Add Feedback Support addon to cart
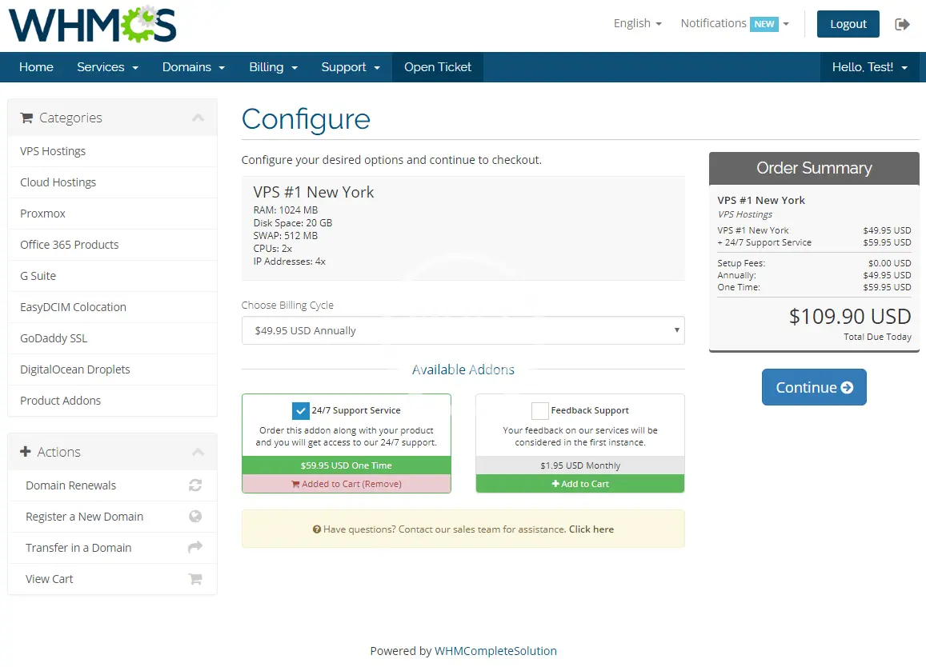This screenshot has height=667, width=926. click(x=580, y=484)
